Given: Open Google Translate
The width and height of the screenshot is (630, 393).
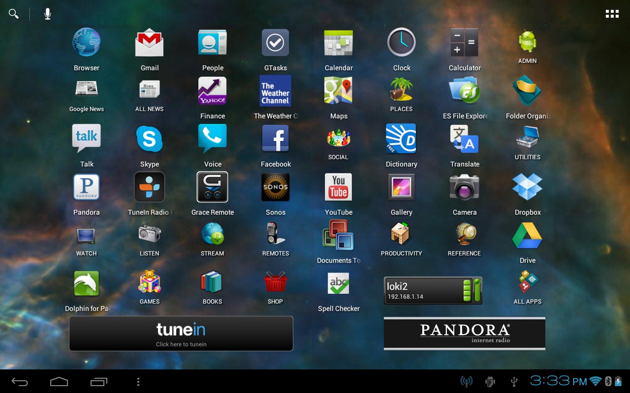Looking at the screenshot, I should click(465, 139).
